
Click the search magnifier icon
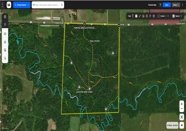(62, 5)
